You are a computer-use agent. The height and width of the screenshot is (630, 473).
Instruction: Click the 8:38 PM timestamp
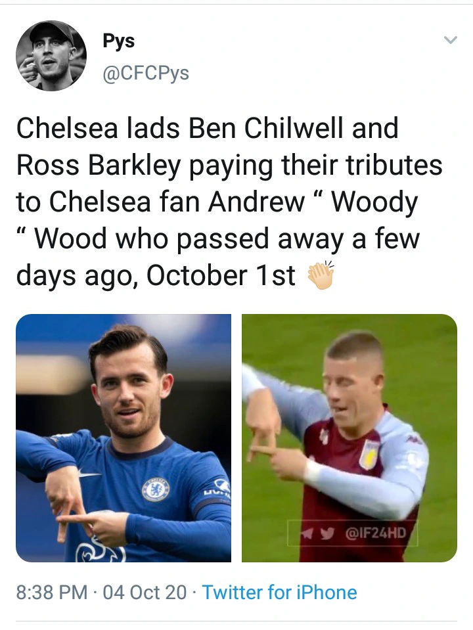pos(51,593)
